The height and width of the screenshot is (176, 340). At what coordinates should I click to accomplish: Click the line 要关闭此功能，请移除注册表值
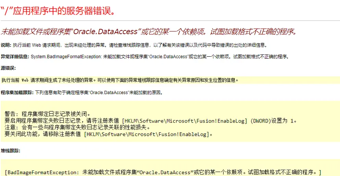(x=109, y=134)
